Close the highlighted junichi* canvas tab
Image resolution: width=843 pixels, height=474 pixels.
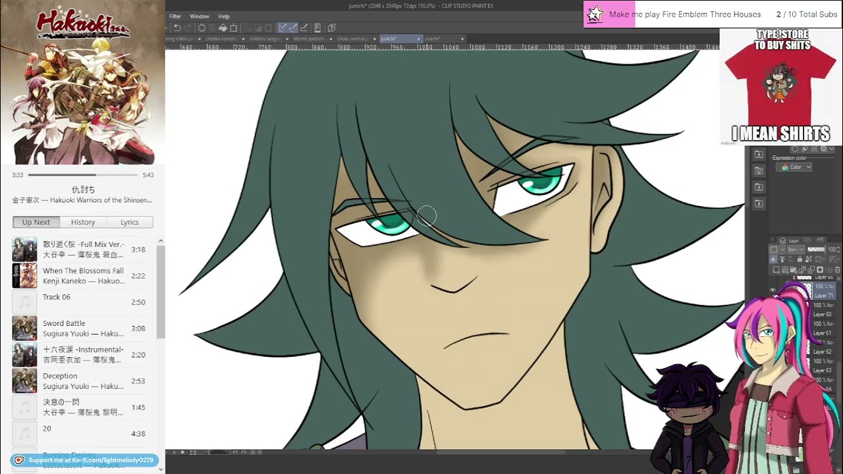(419, 39)
